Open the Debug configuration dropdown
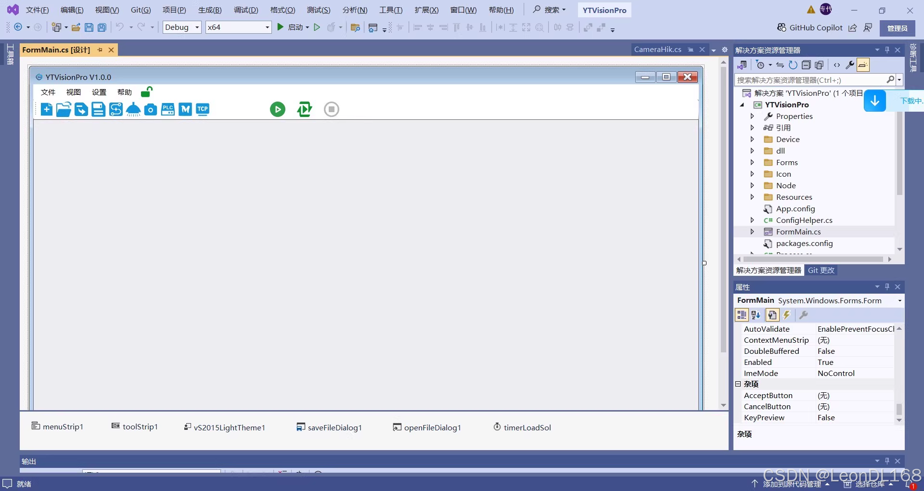 (182, 27)
